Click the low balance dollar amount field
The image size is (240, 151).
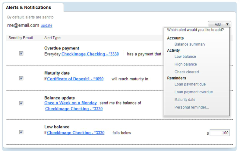click(219, 133)
